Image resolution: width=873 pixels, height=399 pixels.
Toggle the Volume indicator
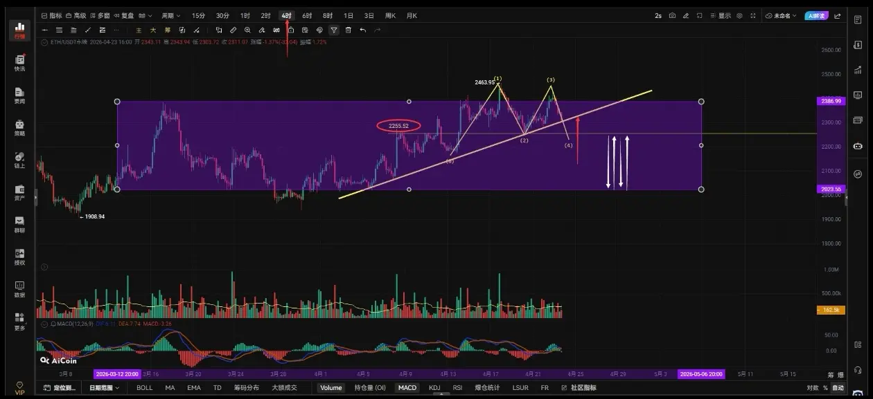coord(331,388)
